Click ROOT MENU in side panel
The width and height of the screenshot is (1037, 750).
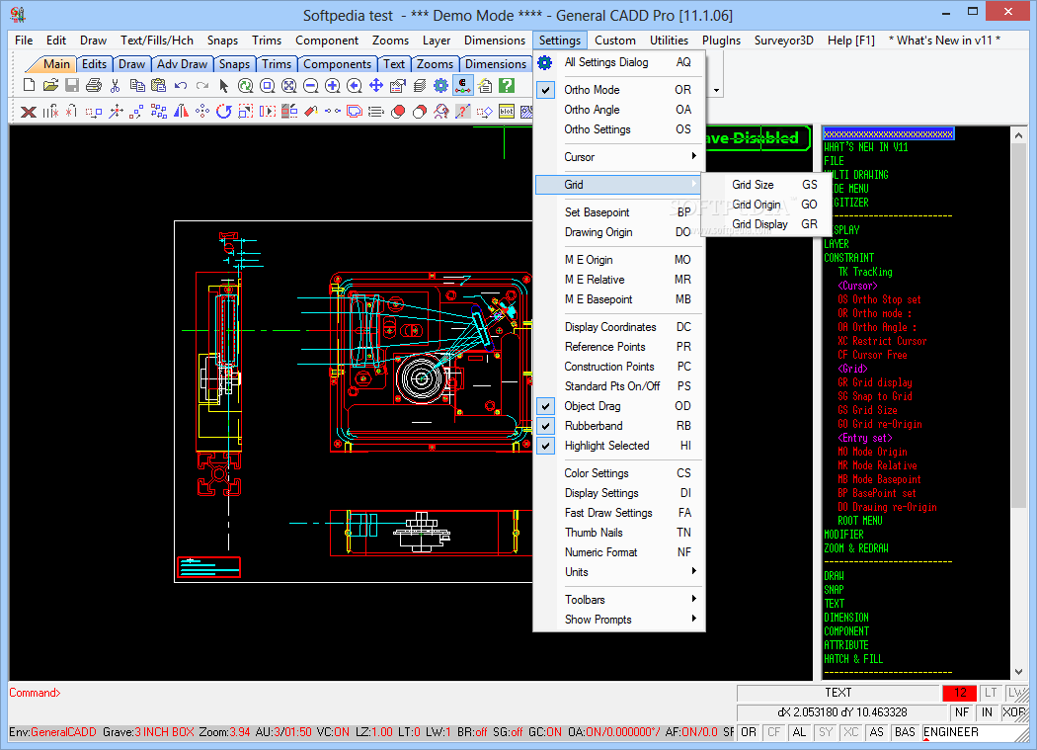tap(860, 521)
